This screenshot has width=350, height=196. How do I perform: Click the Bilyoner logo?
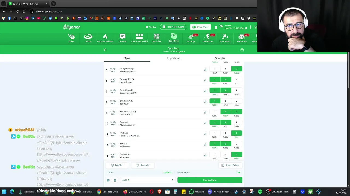(x=72, y=27)
